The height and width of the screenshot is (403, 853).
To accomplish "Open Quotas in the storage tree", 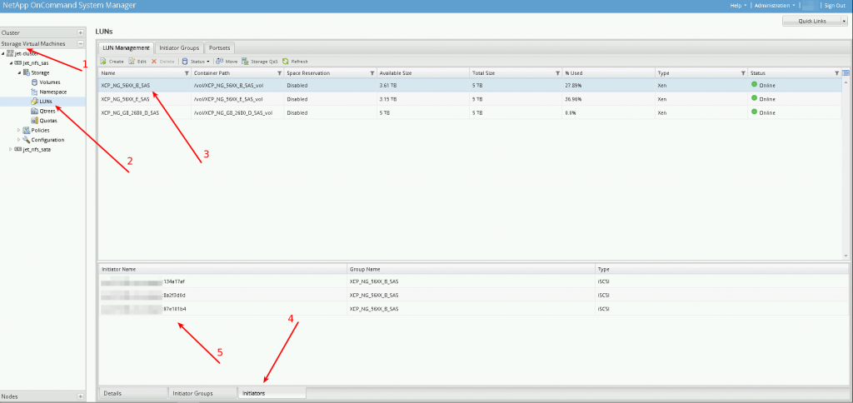I will [44, 121].
